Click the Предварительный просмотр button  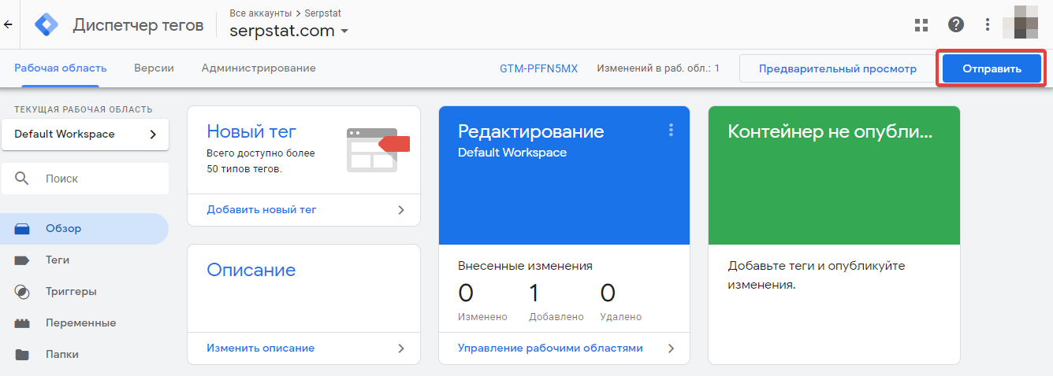pyautogui.click(x=837, y=68)
